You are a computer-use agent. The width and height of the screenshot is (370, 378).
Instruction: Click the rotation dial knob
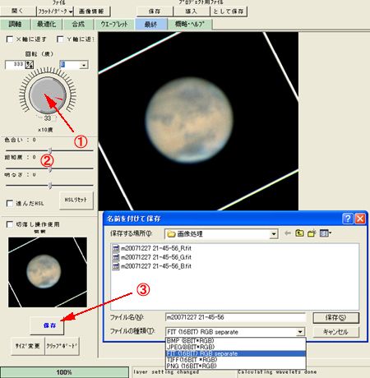[48, 95]
